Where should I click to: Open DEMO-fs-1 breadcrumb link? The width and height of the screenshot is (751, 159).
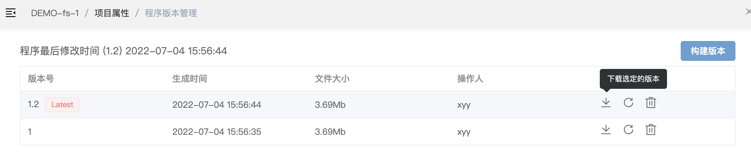(55, 13)
